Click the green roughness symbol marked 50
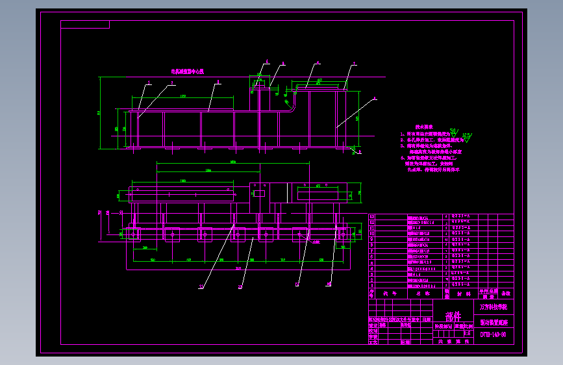Screen dimensions: 563x365 point(454,132)
